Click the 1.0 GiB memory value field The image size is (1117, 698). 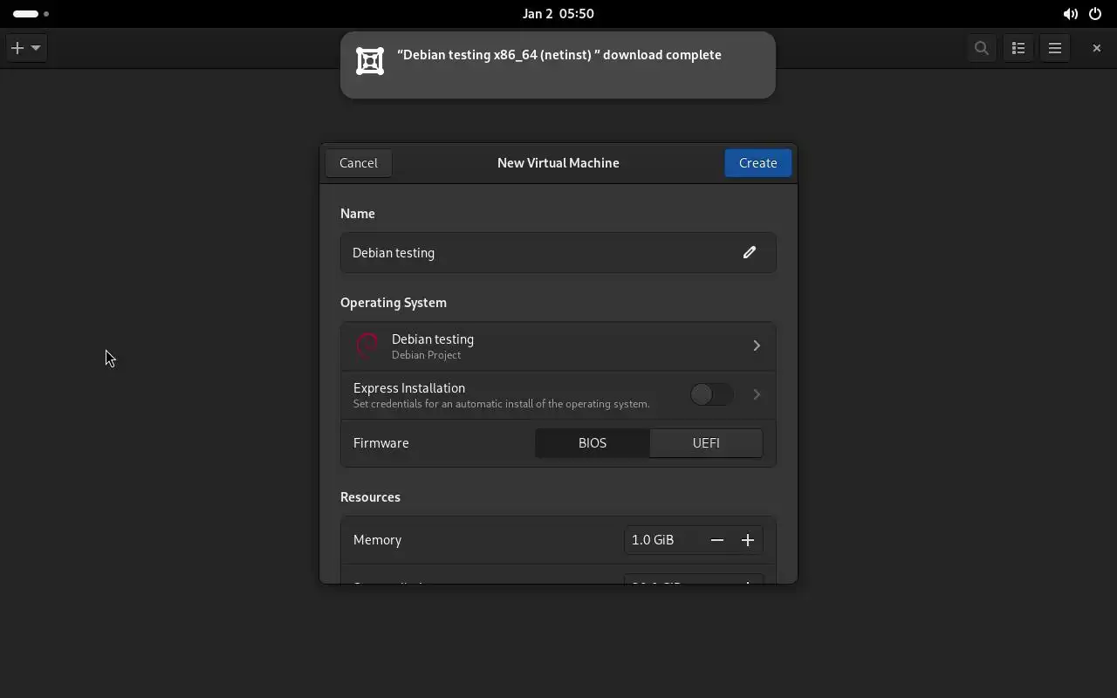click(x=663, y=540)
